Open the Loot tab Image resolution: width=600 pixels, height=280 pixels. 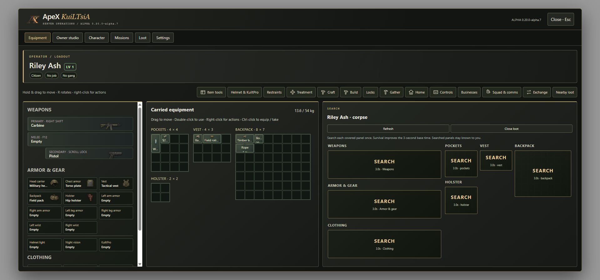(x=142, y=38)
